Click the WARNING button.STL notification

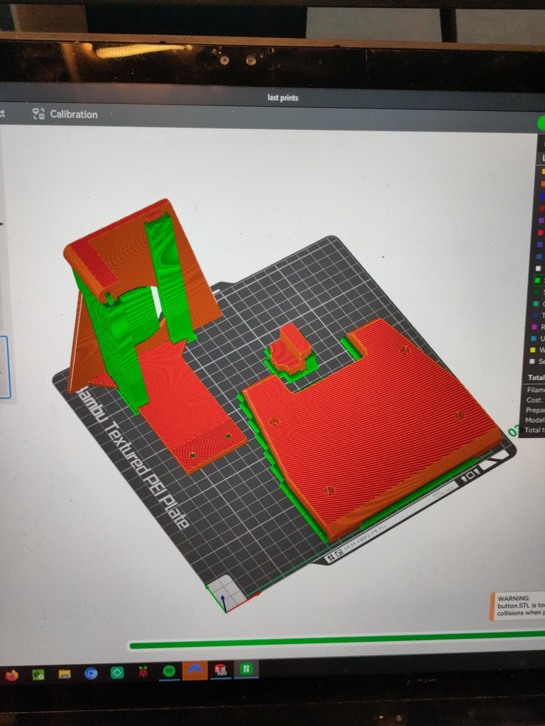(x=518, y=606)
